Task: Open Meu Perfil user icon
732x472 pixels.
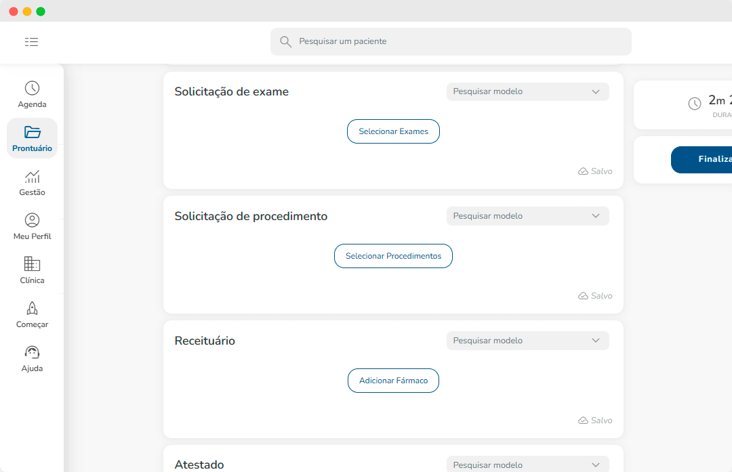Action: click(x=32, y=220)
